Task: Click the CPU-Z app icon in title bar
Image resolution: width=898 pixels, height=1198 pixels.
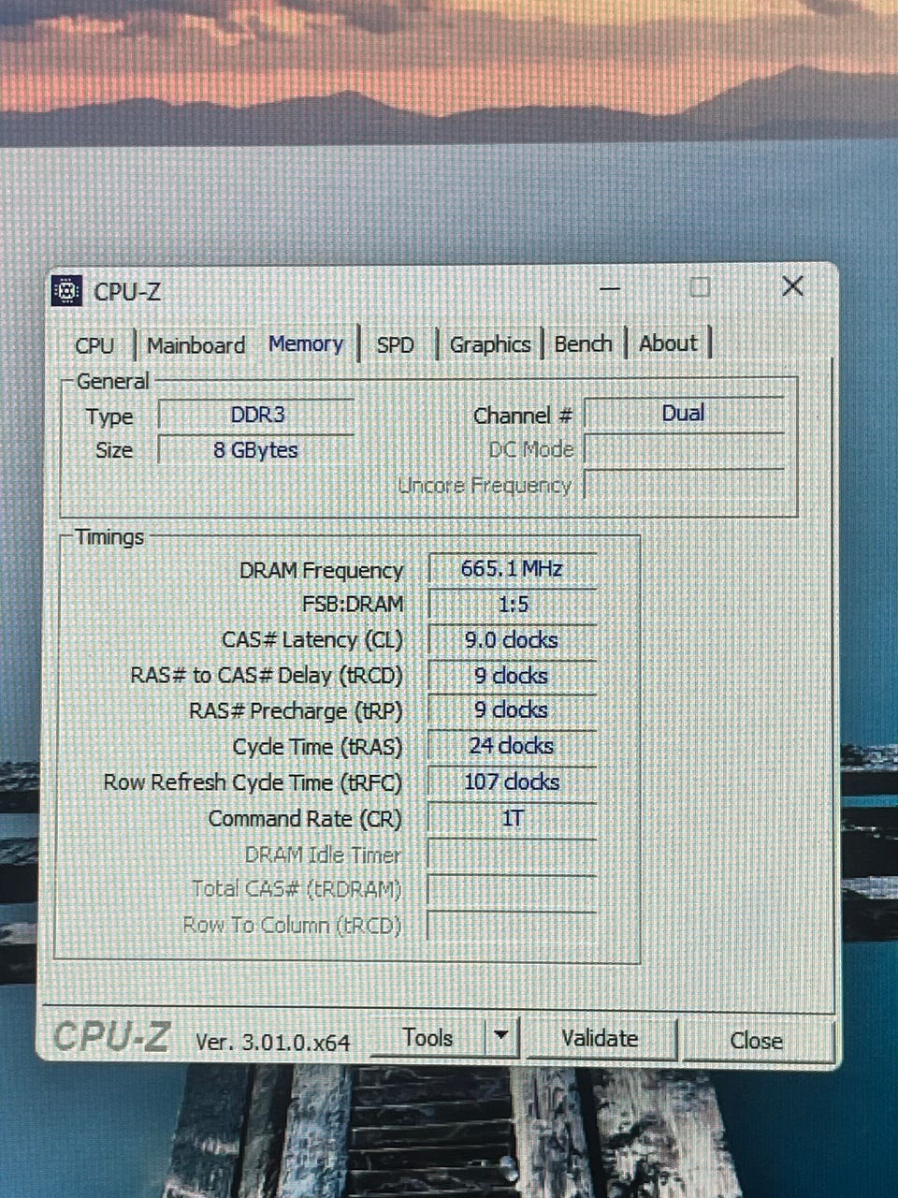Action: (x=67, y=291)
